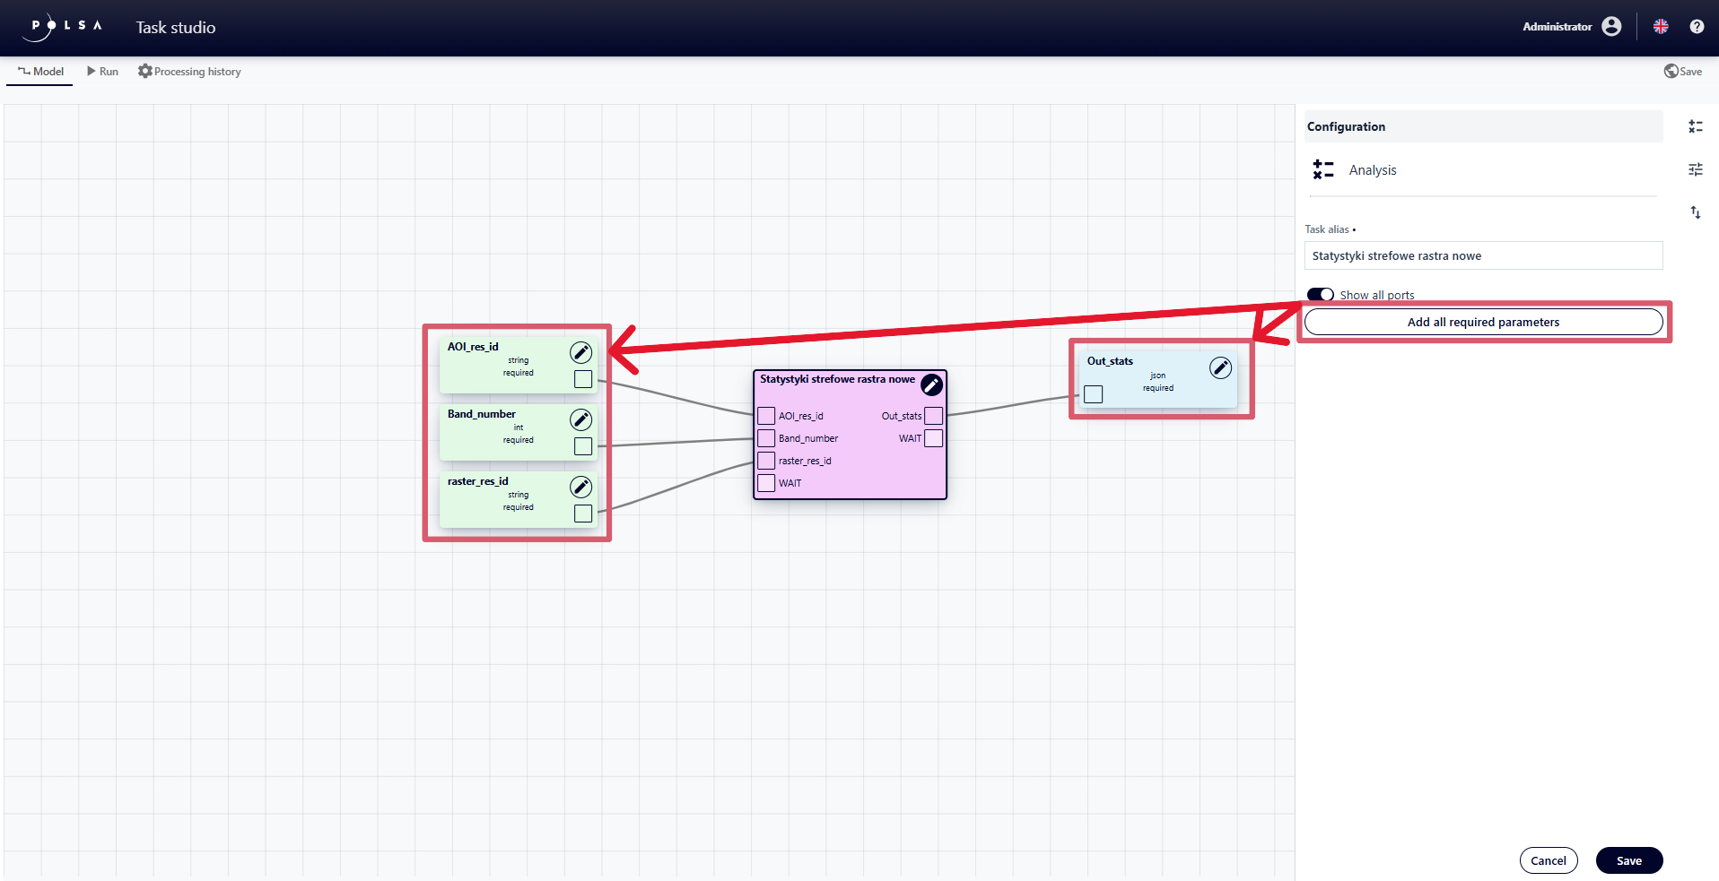This screenshot has width=1719, height=881.
Task: Click the Task alias text field
Action: click(1483, 255)
